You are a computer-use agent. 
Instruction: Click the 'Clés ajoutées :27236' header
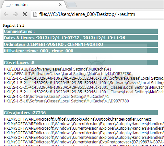pyautogui.click(x=81, y=113)
